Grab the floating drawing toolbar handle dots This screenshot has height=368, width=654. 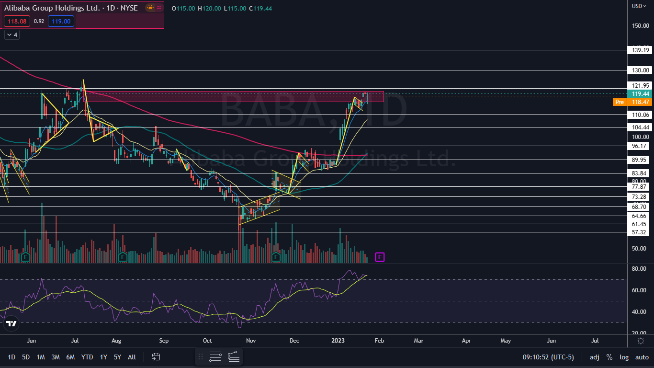tap(201, 356)
